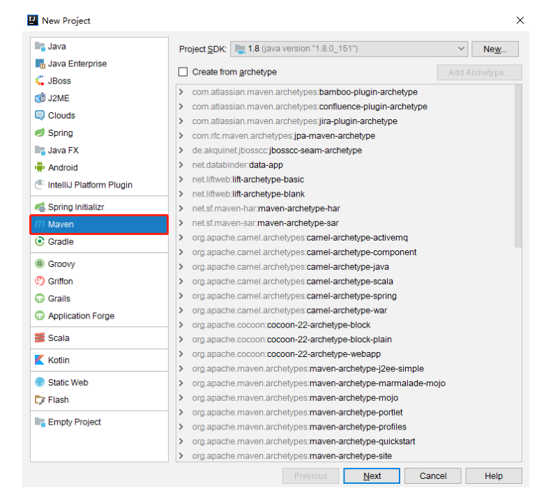Screen dimensions: 546x495
Task: Select maven-archetype-j2ee-simple row
Action: pyautogui.click(x=345, y=369)
